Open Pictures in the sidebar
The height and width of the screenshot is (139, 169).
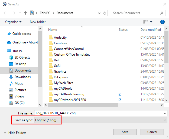tap(17, 90)
